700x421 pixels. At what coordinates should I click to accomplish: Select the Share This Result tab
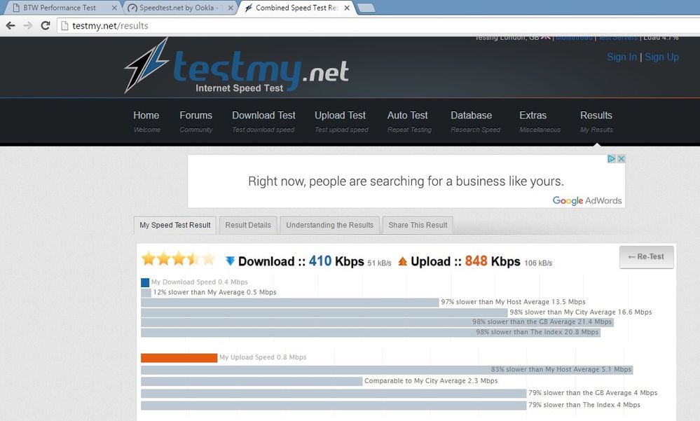point(418,225)
